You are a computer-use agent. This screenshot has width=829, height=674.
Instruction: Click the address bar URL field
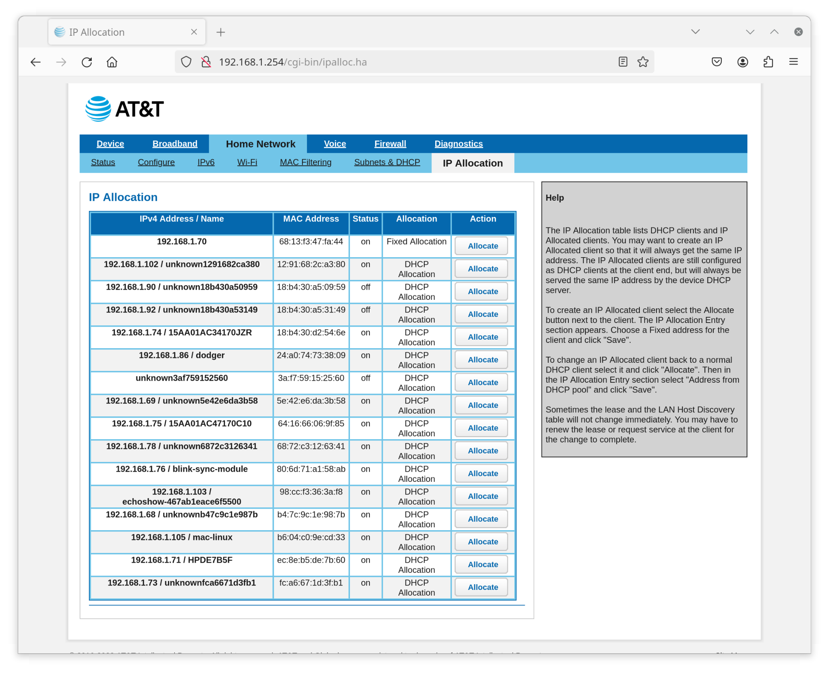coord(414,62)
